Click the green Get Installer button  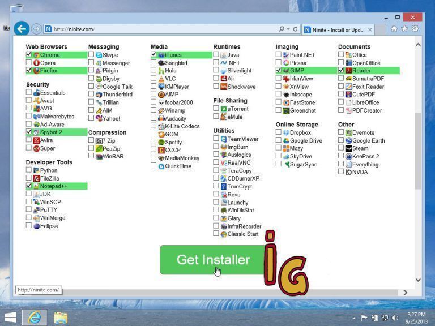coord(212,260)
